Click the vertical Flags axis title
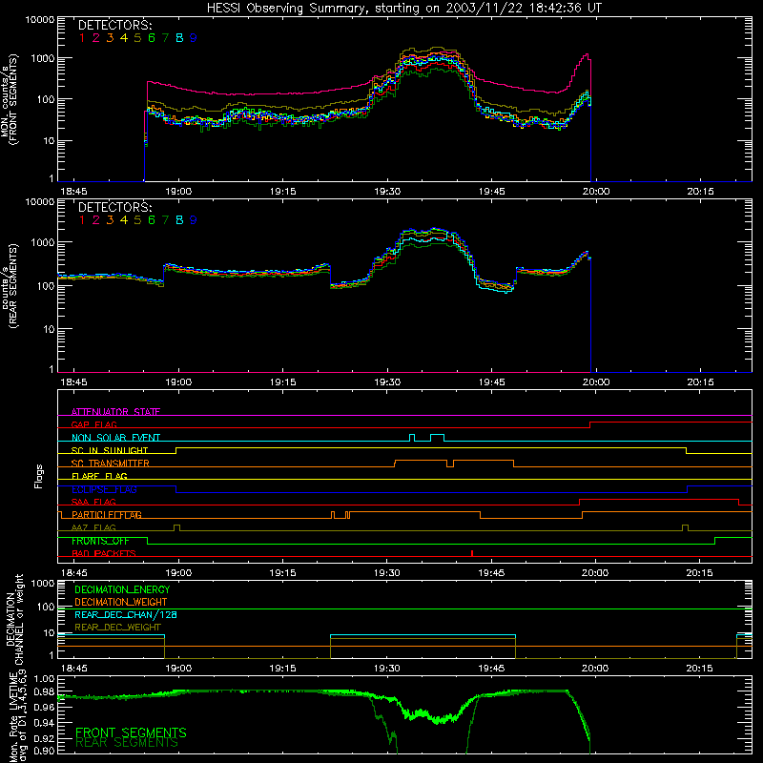 click(39, 476)
